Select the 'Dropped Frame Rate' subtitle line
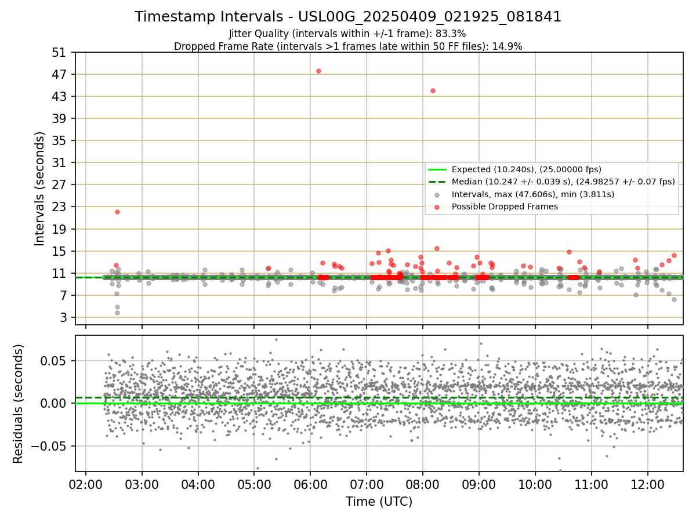This screenshot has width=696, height=522. 348,46
